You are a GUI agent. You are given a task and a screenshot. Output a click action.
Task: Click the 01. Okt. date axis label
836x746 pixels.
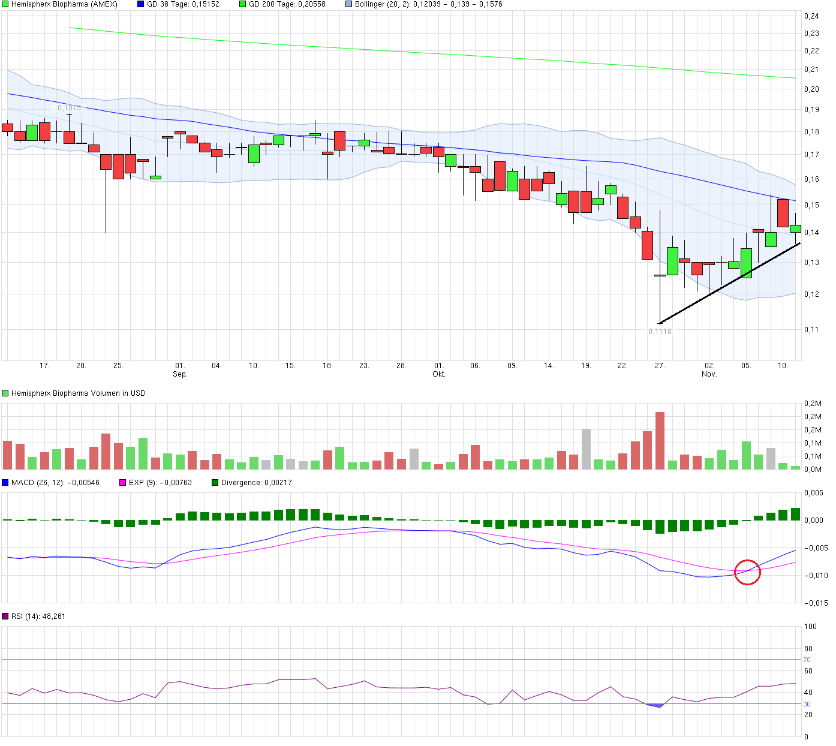click(x=439, y=369)
